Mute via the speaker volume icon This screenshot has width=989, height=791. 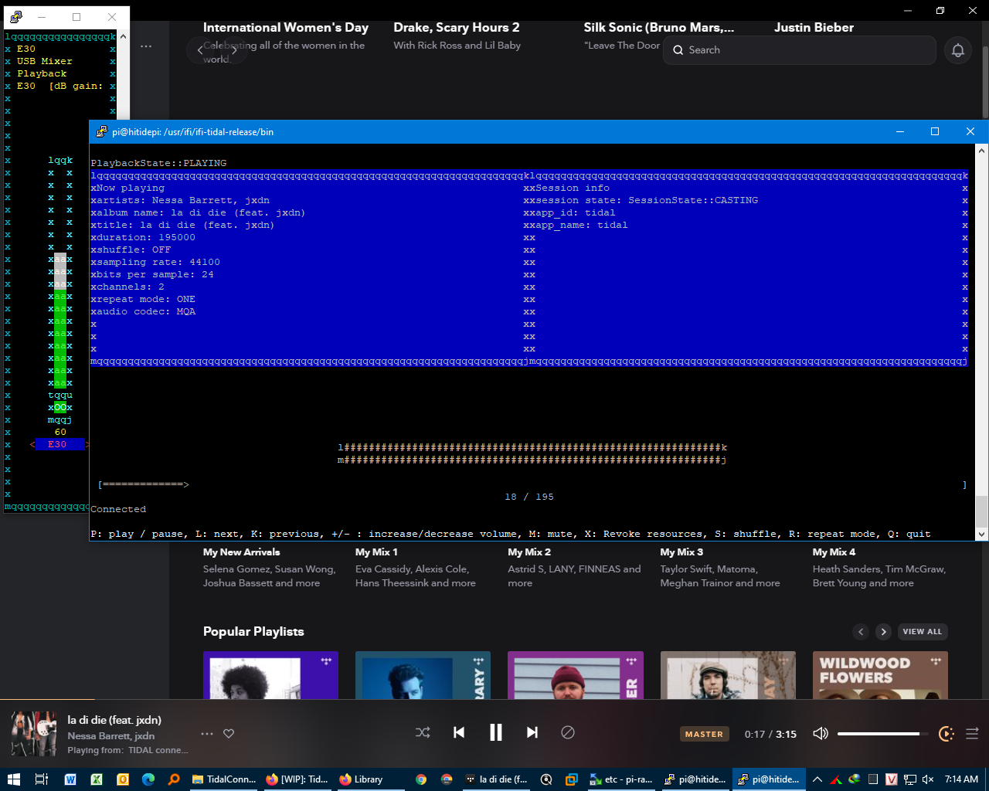[821, 733]
